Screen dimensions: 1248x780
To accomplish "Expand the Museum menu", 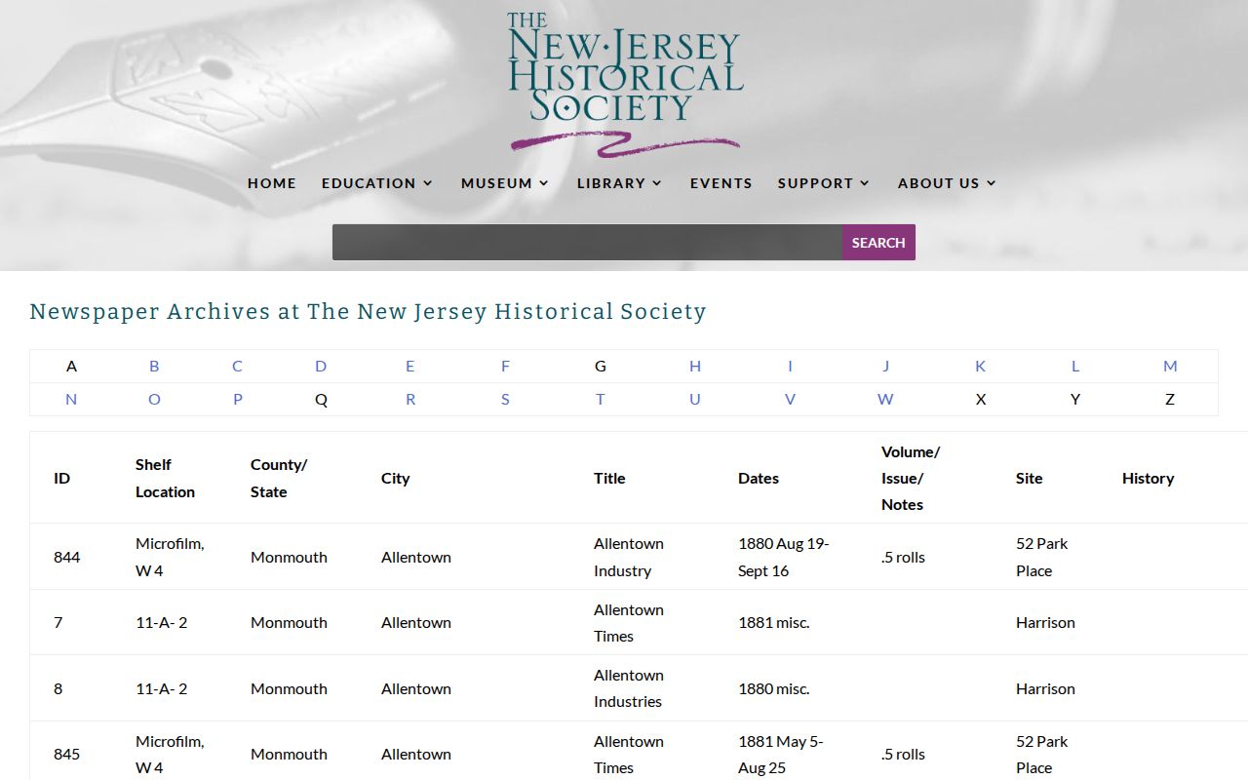I will tap(505, 183).
